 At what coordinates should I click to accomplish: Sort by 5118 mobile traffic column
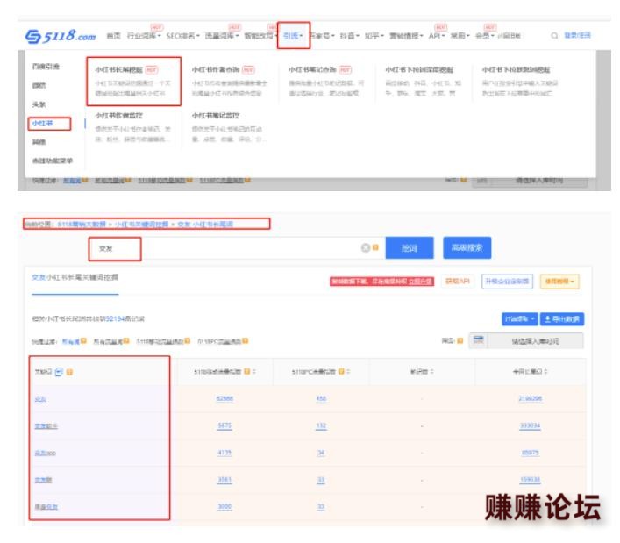pos(253,371)
